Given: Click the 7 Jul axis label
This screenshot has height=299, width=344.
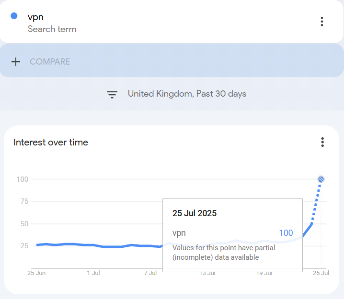Looking at the screenshot, I should tap(150, 273).
